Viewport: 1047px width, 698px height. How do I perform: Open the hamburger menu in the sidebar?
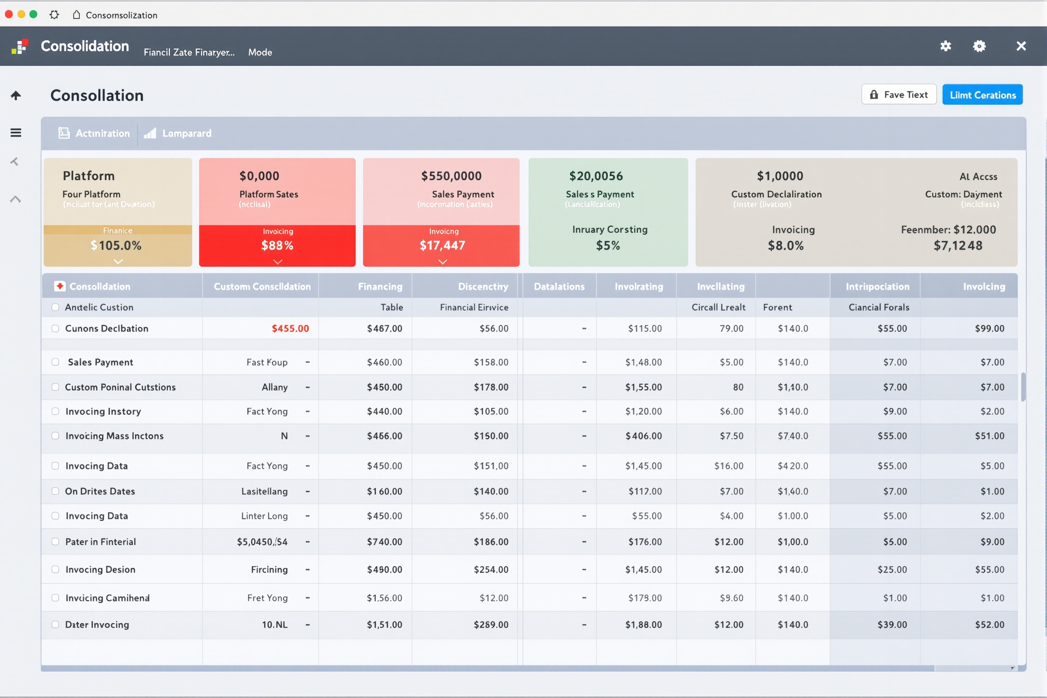point(16,133)
